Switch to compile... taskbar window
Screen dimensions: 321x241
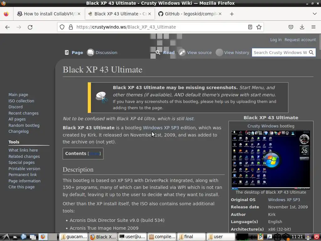coord(162,237)
